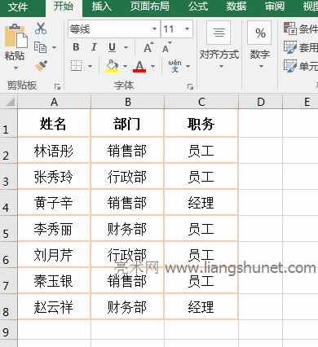Click the wén phonetic guide icon
Image resolution: width=318 pixels, height=347 pixels.
[174, 66]
